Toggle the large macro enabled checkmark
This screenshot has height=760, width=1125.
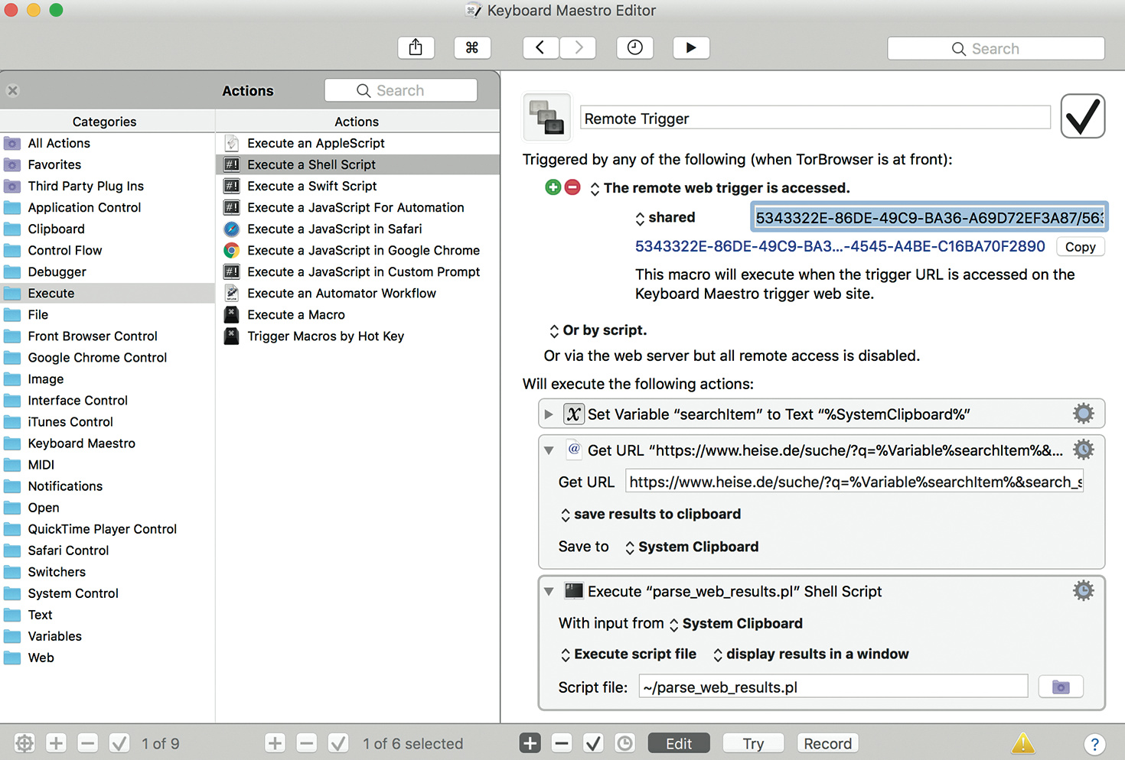[x=1082, y=117]
